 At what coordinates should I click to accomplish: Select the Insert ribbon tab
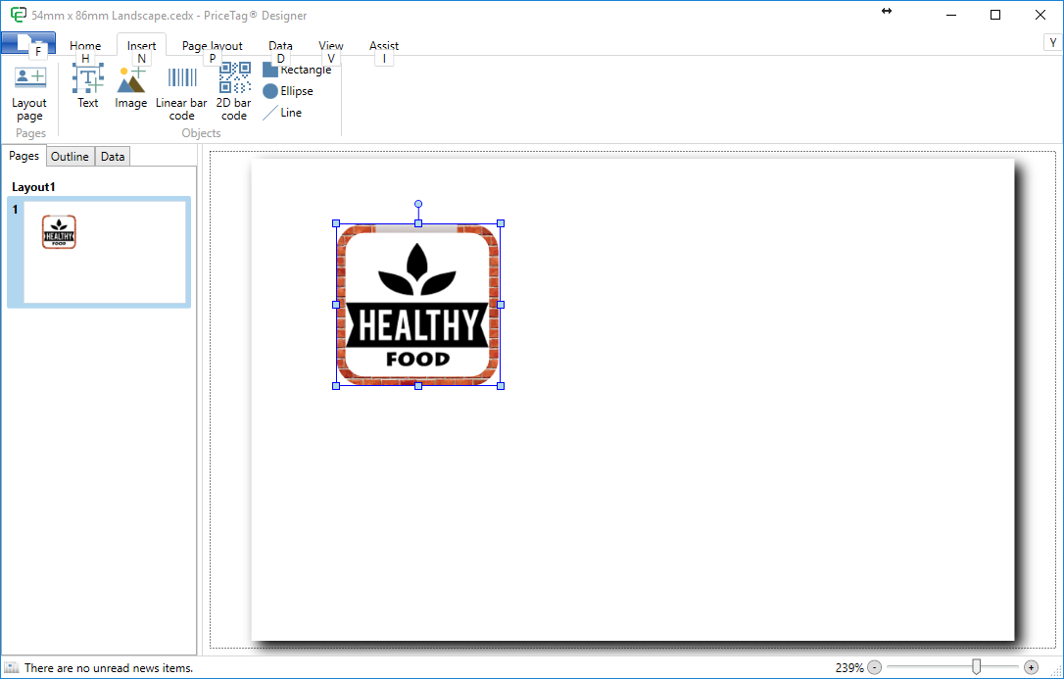coord(141,45)
